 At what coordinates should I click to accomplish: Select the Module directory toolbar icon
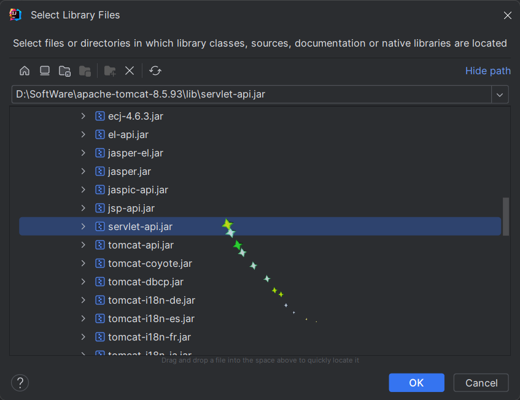85,71
